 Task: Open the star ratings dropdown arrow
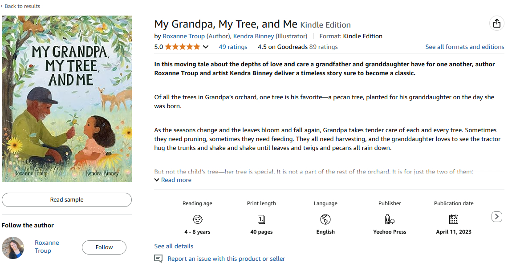pyautogui.click(x=206, y=47)
